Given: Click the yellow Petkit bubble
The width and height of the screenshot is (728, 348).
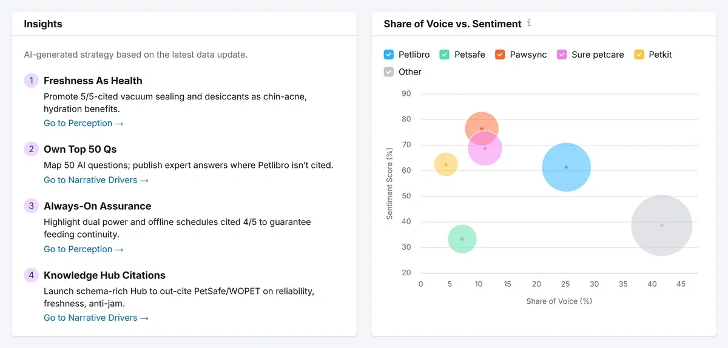Looking at the screenshot, I should pos(446,164).
